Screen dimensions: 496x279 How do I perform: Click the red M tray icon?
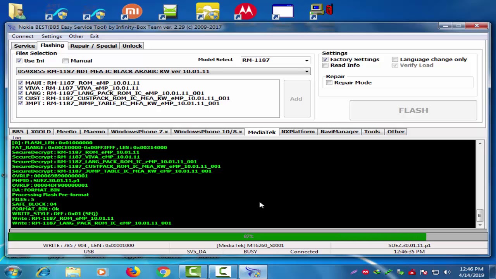pos(365,272)
